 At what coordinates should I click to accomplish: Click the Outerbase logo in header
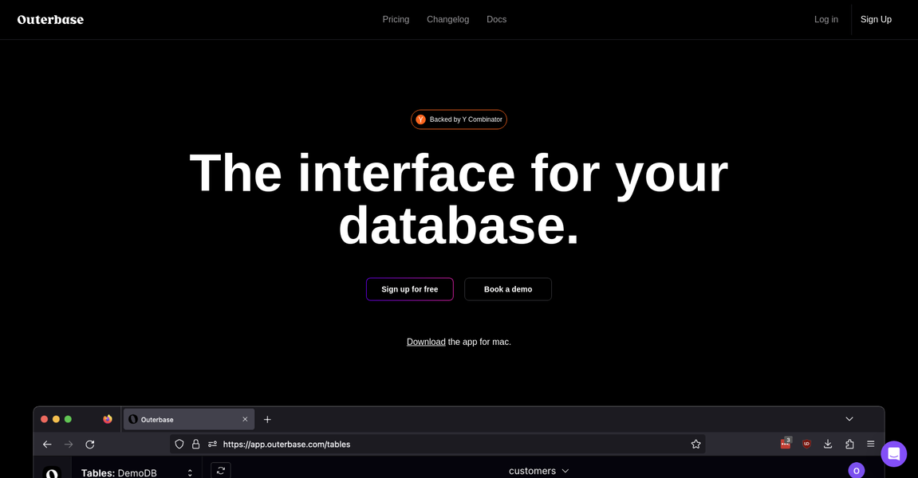point(50,20)
